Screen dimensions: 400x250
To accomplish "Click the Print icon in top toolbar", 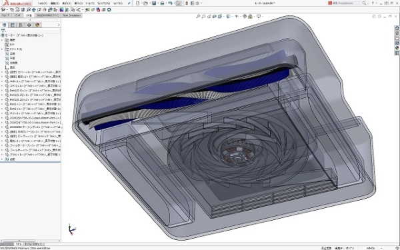I will point(162,3).
